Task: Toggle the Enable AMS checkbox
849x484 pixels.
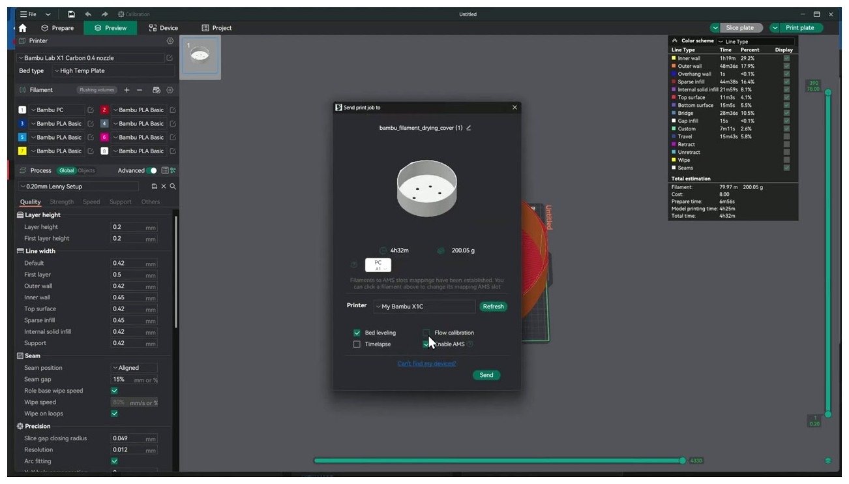Action: click(426, 344)
